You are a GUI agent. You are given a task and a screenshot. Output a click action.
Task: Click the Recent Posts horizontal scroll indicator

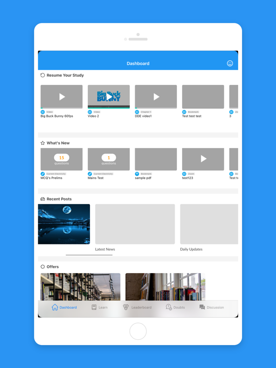click(89, 255)
